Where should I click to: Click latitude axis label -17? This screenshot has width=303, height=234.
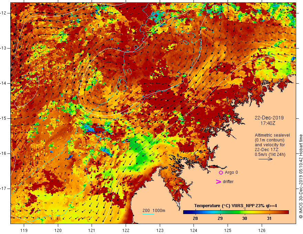pos(3,189)
